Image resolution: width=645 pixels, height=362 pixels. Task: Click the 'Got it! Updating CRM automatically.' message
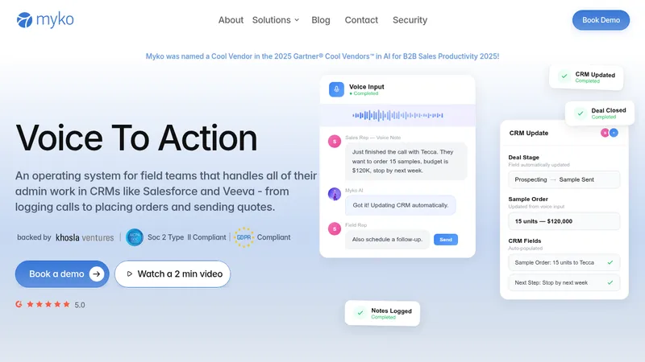pos(400,205)
